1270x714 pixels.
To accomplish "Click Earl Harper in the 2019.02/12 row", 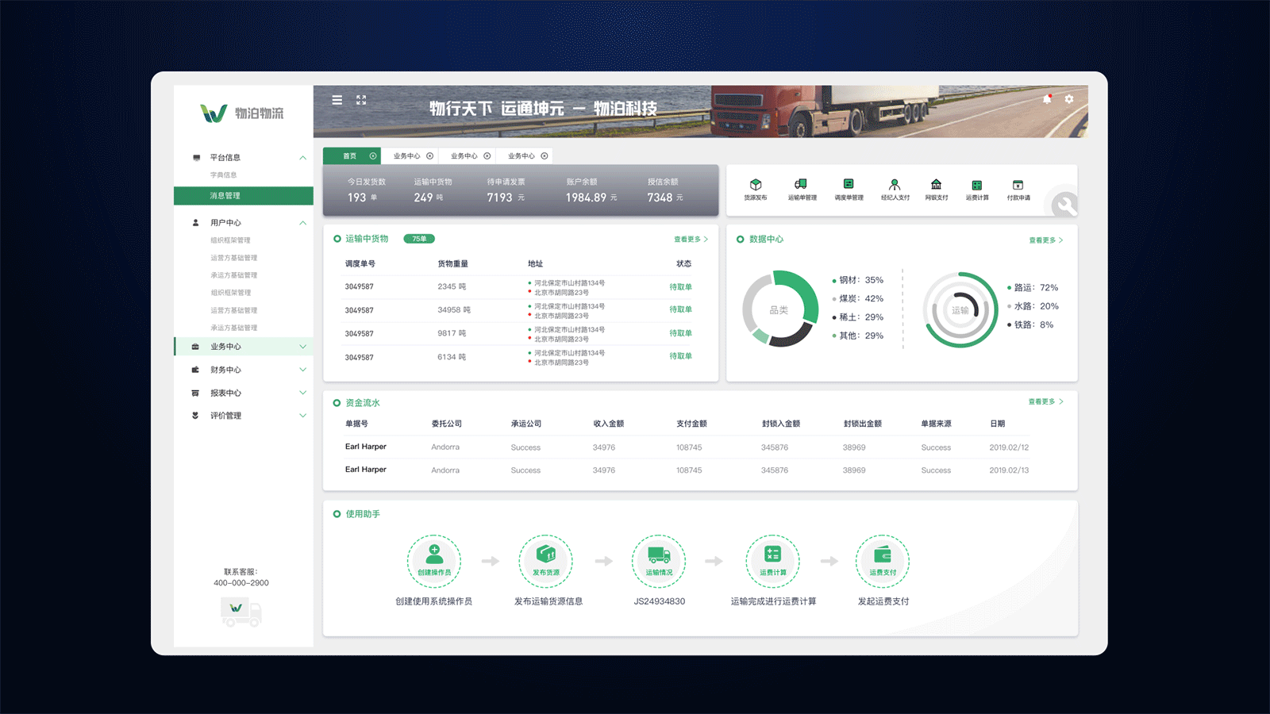I will coord(366,447).
